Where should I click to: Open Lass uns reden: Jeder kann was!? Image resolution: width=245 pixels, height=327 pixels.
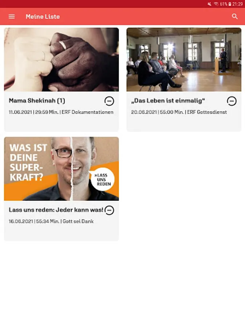(56, 210)
